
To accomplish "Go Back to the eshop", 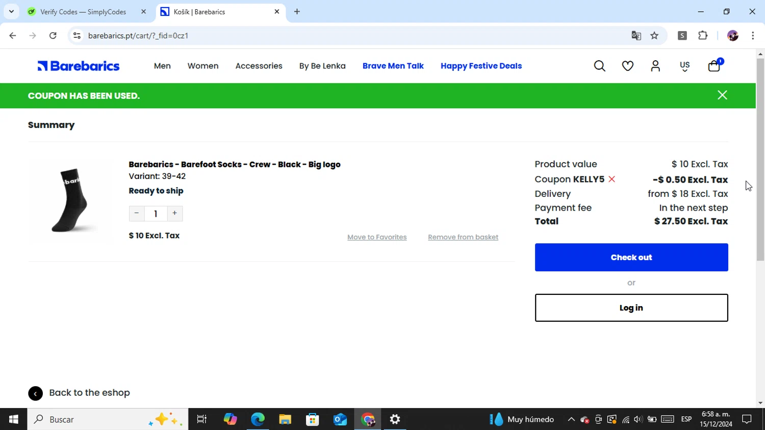I will tap(79, 393).
